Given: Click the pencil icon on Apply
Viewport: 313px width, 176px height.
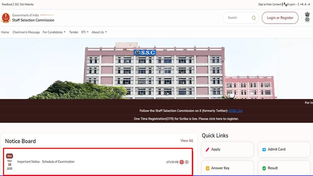Looking at the screenshot, I should point(208,149).
